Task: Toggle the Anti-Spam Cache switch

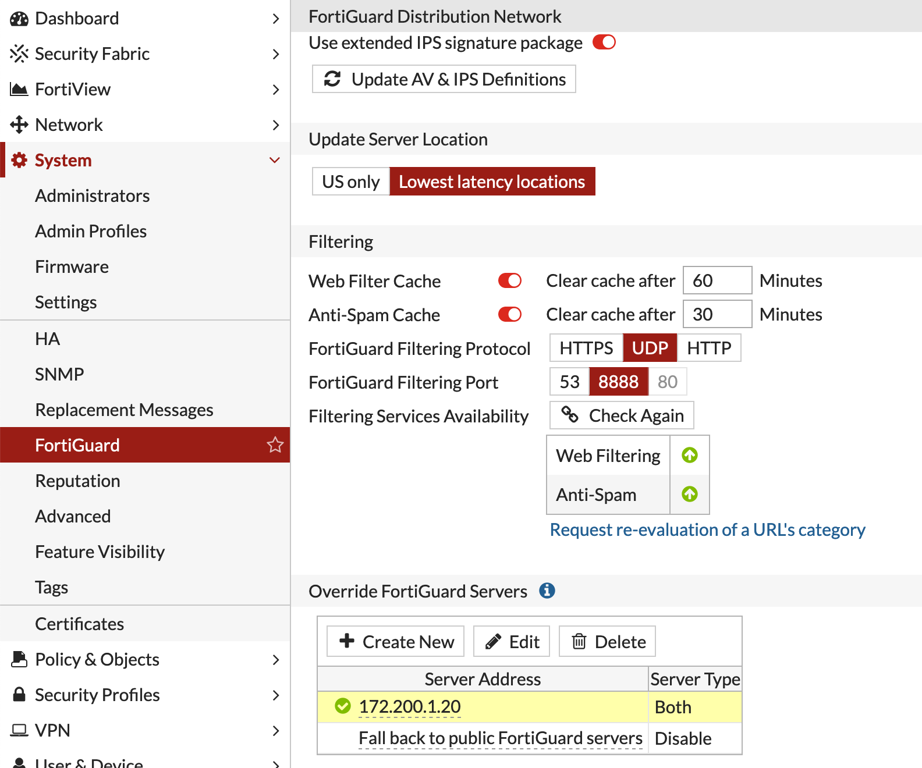Action: [509, 315]
